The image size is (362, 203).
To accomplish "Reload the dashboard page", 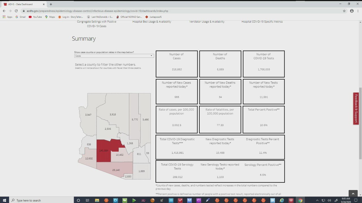I will point(16,11).
